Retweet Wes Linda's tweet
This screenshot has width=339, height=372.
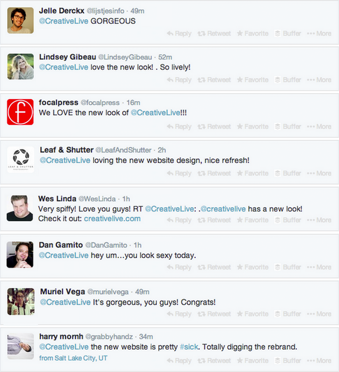click(x=214, y=220)
